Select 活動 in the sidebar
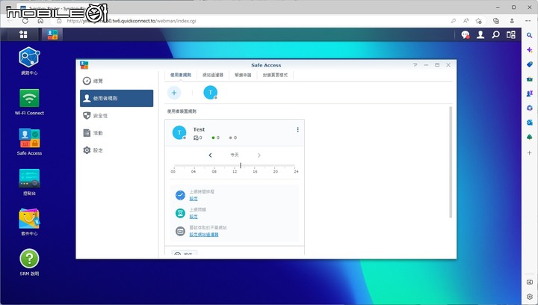 (117, 133)
